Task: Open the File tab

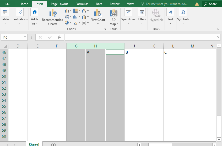Action: [7, 4]
